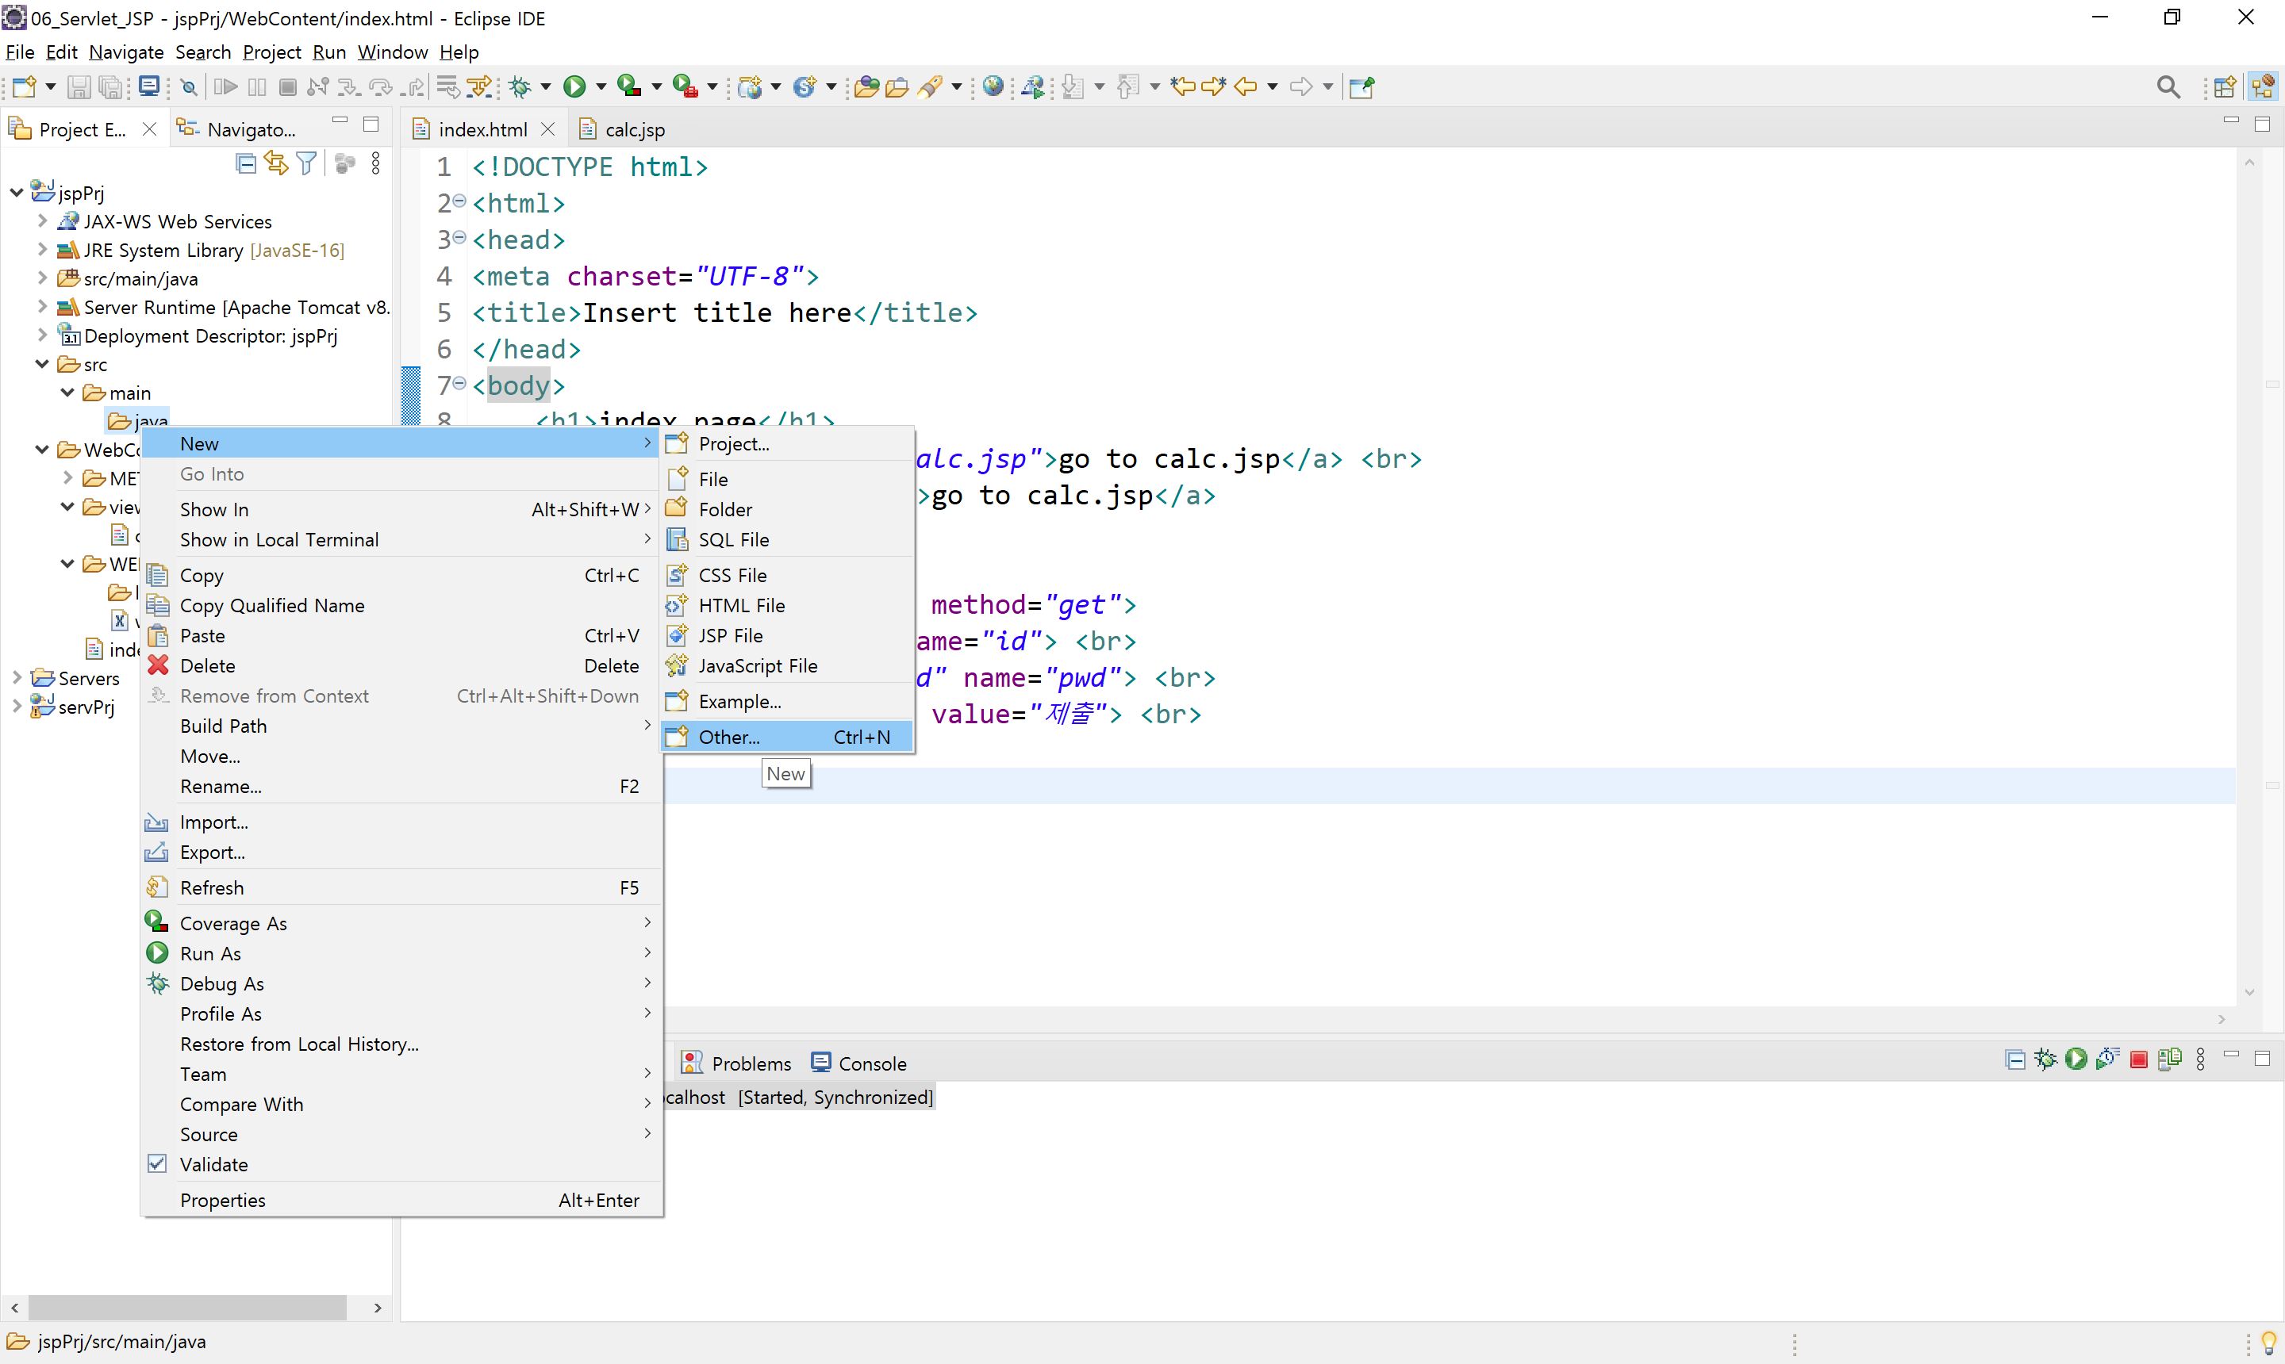Choose Other... in the New submenu
The image size is (2285, 1364).
[x=728, y=736]
